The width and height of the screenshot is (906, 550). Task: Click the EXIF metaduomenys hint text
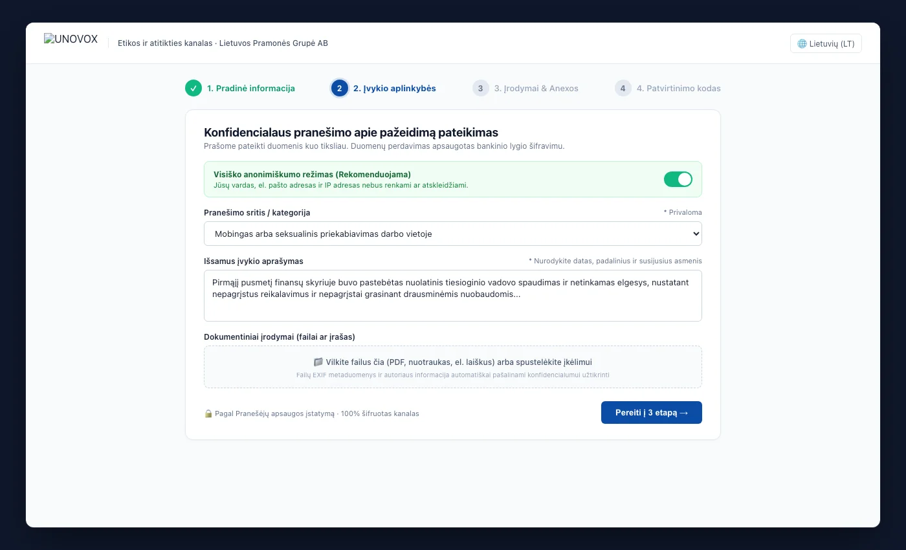coord(453,375)
